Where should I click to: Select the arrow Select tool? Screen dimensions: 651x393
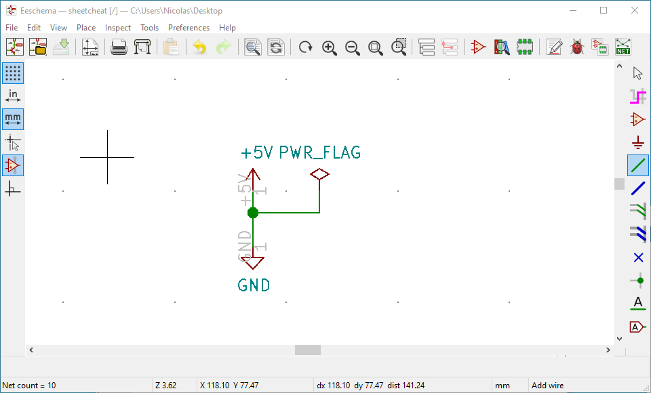(638, 73)
